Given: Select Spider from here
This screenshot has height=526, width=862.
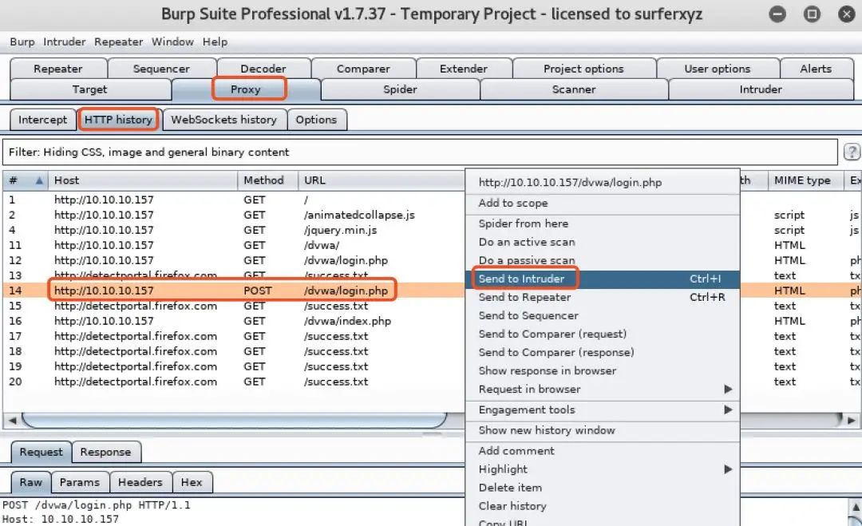Looking at the screenshot, I should [602, 223].
